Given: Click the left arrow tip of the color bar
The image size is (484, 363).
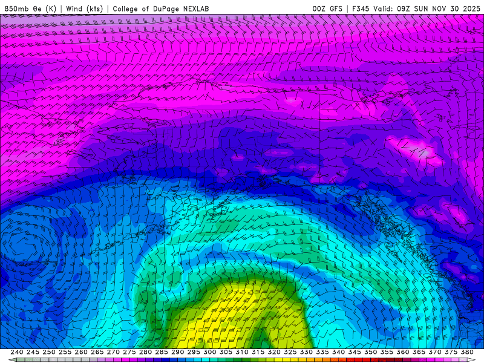Looking at the screenshot, I should [x=11, y=360].
